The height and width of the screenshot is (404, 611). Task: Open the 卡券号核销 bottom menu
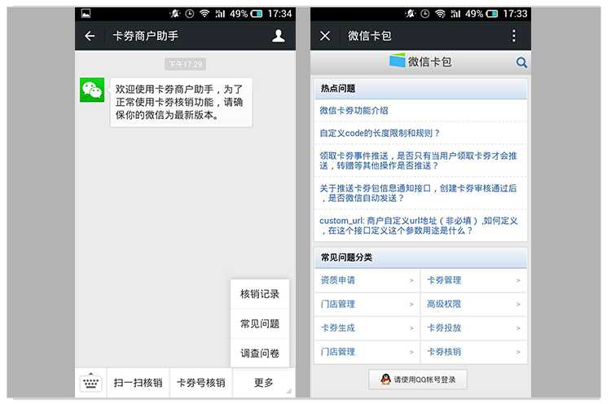click(x=201, y=383)
